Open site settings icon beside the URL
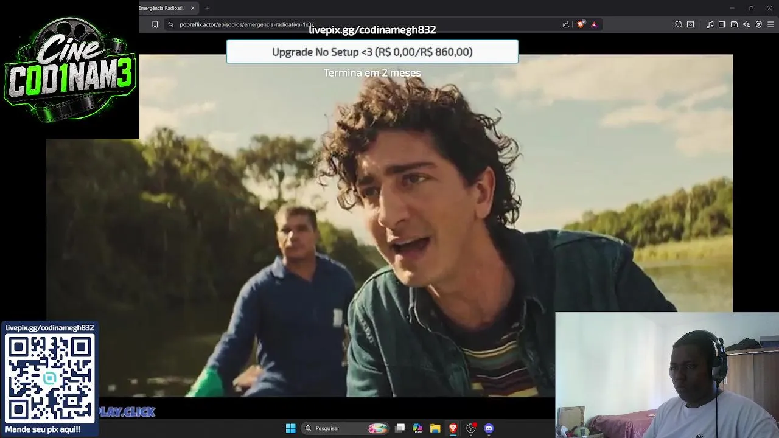Viewport: 779px width, 438px height. [170, 24]
